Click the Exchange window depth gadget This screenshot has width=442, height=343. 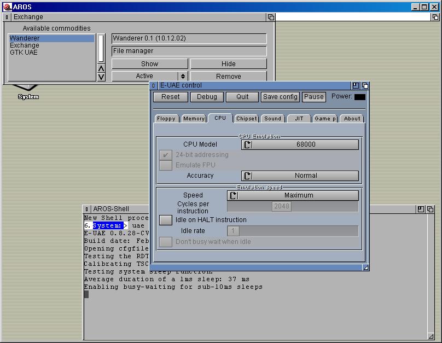coord(271,17)
